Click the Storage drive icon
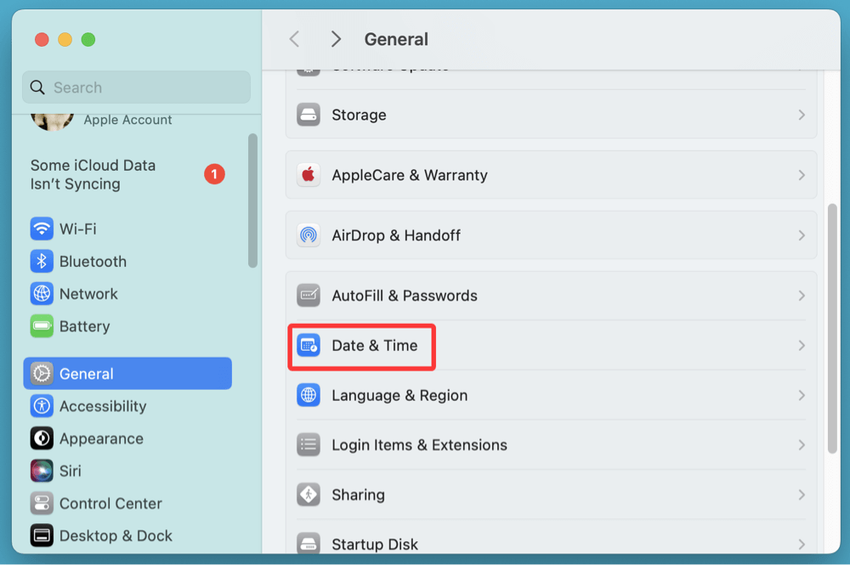850x565 pixels. coord(308,114)
